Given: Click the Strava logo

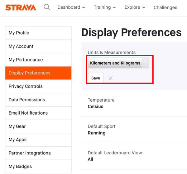Looking at the screenshot, I should (x=21, y=7).
